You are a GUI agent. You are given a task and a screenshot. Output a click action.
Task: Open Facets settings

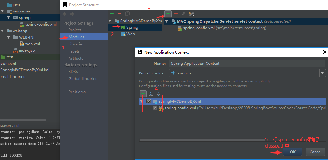coord(74,51)
